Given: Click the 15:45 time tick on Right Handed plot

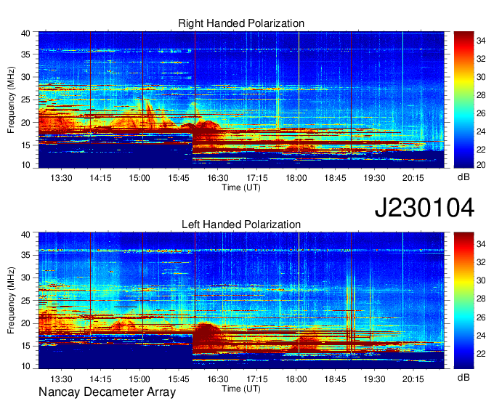Looking at the screenshot, I should pos(179,178).
